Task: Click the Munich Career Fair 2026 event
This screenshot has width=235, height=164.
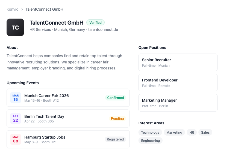Action: (x=46, y=96)
